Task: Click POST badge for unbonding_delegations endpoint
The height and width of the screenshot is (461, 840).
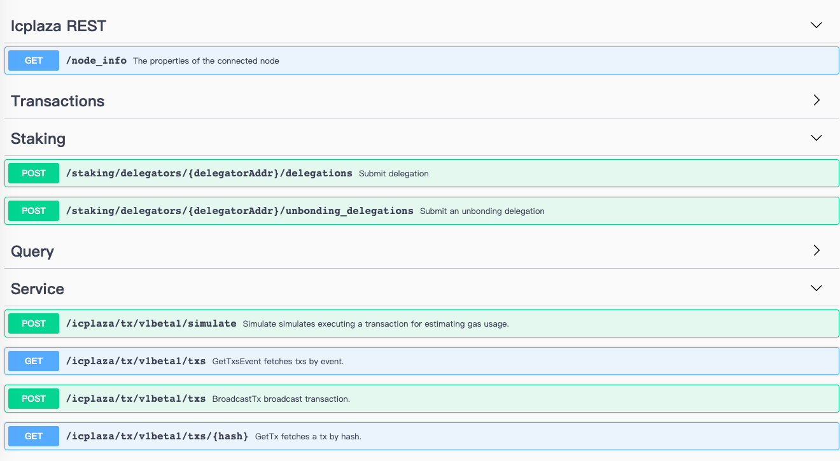Action: point(34,211)
